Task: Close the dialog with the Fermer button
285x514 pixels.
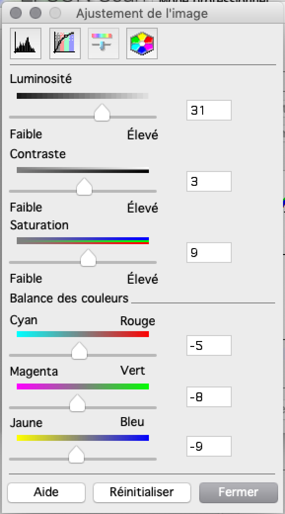Action: click(x=239, y=492)
